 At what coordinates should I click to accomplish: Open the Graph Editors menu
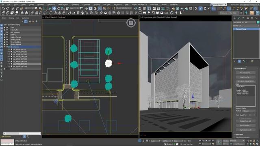63,4
